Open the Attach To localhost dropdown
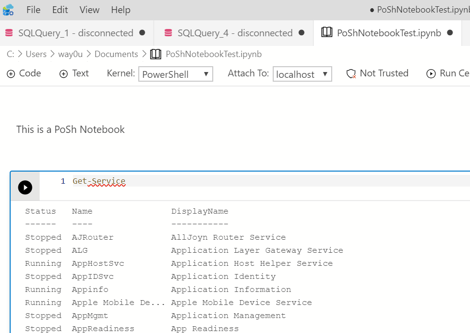The width and height of the screenshot is (470, 333). (x=302, y=74)
